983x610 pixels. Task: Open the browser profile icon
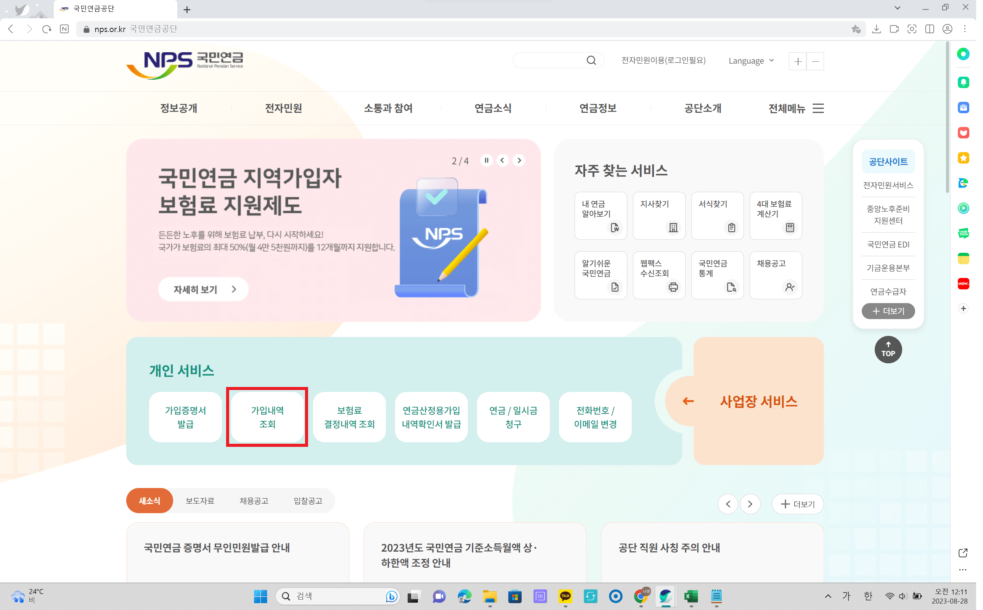tap(947, 29)
